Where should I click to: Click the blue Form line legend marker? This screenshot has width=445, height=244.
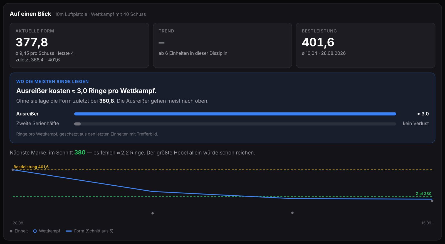tap(69, 231)
